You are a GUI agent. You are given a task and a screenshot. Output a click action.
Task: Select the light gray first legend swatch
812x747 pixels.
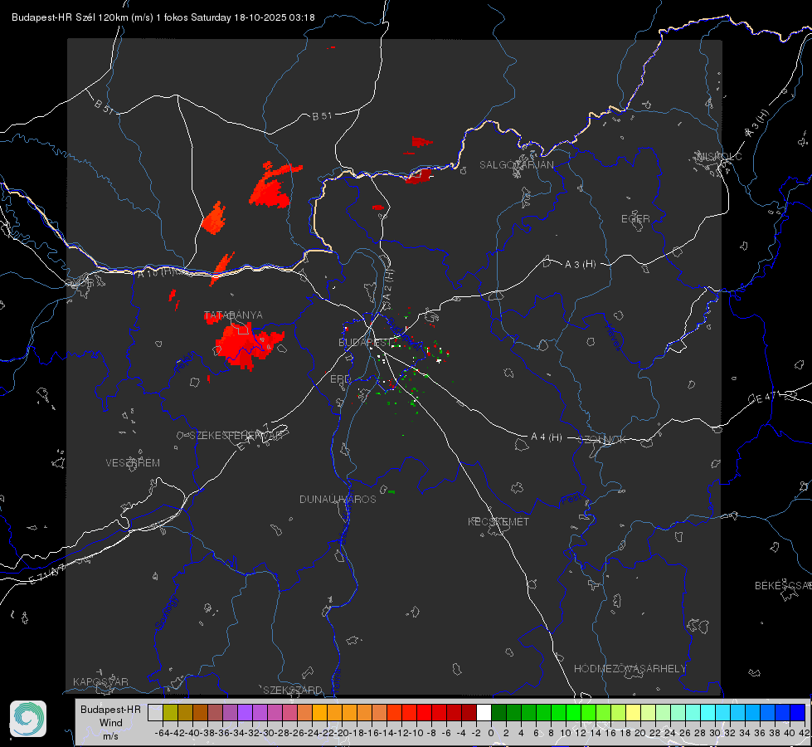[155, 712]
